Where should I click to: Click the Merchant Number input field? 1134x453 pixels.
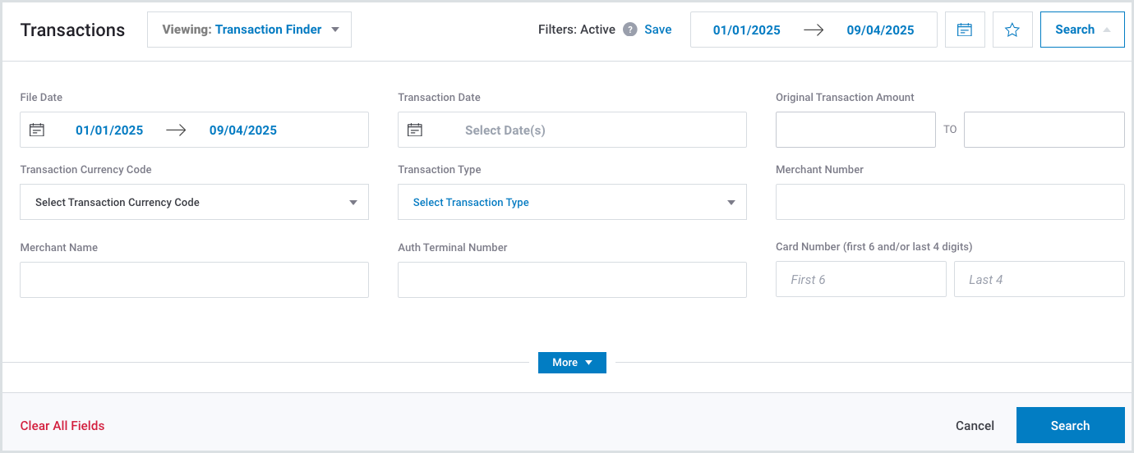tap(950, 202)
